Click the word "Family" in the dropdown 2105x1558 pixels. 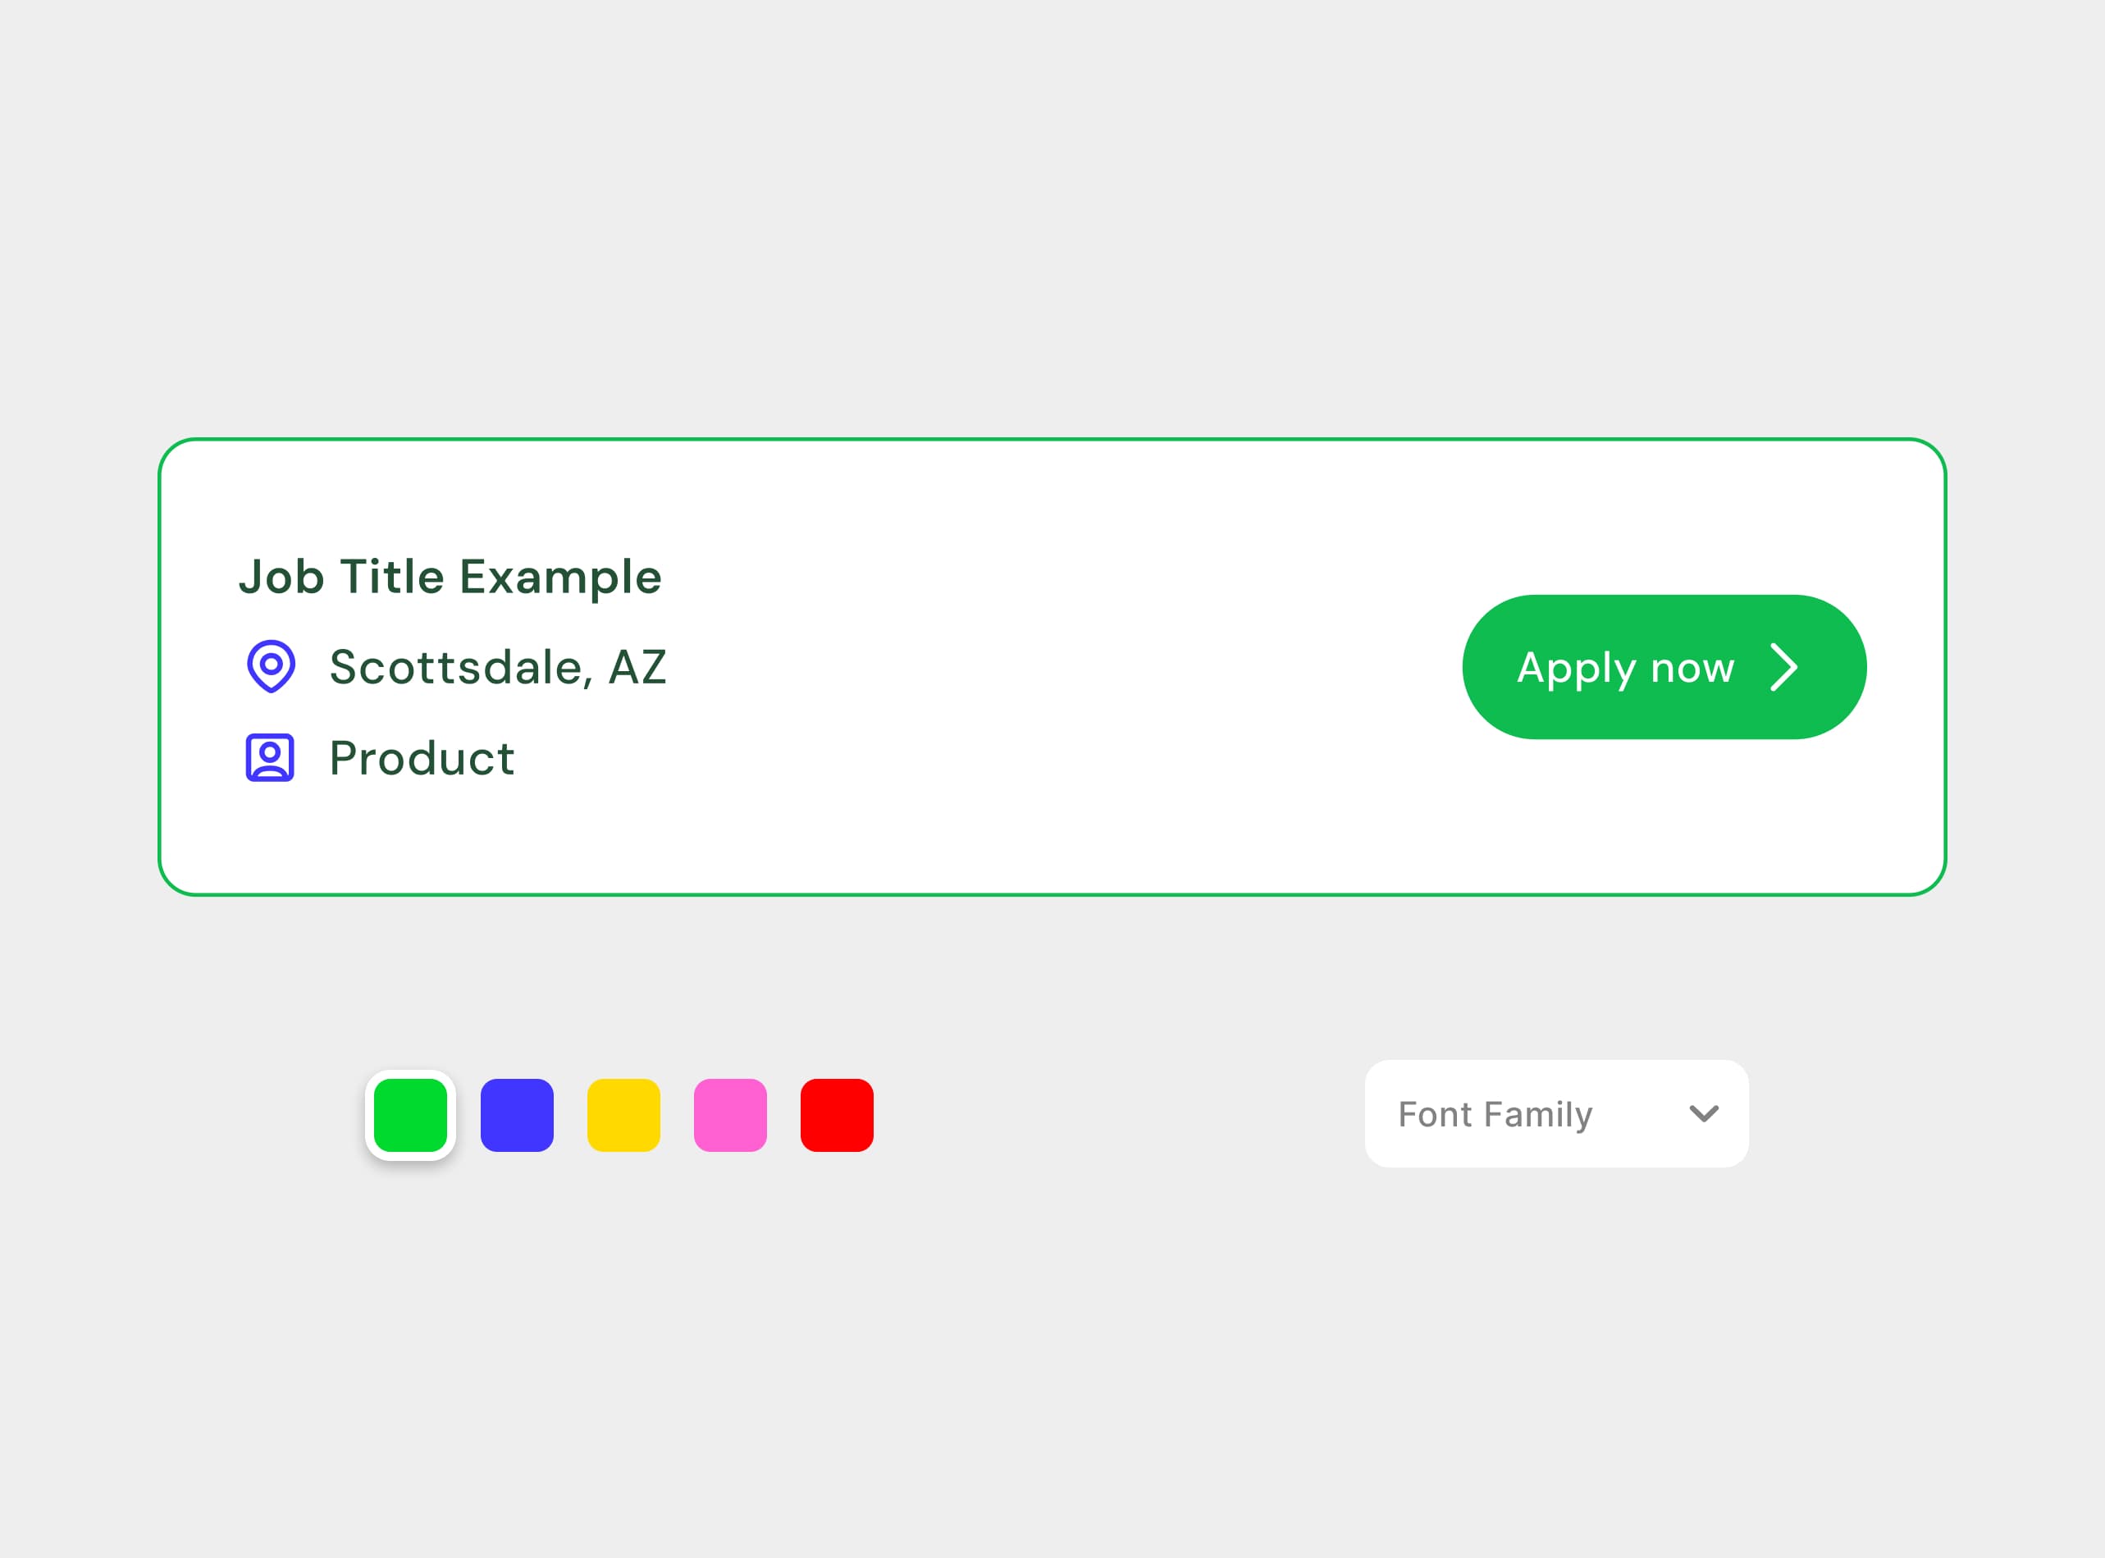1537,1115
